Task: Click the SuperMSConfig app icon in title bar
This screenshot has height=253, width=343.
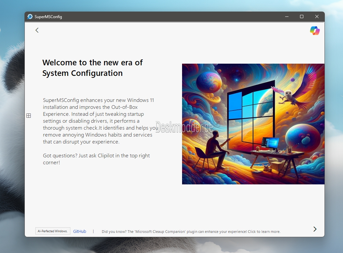Action: coord(30,16)
